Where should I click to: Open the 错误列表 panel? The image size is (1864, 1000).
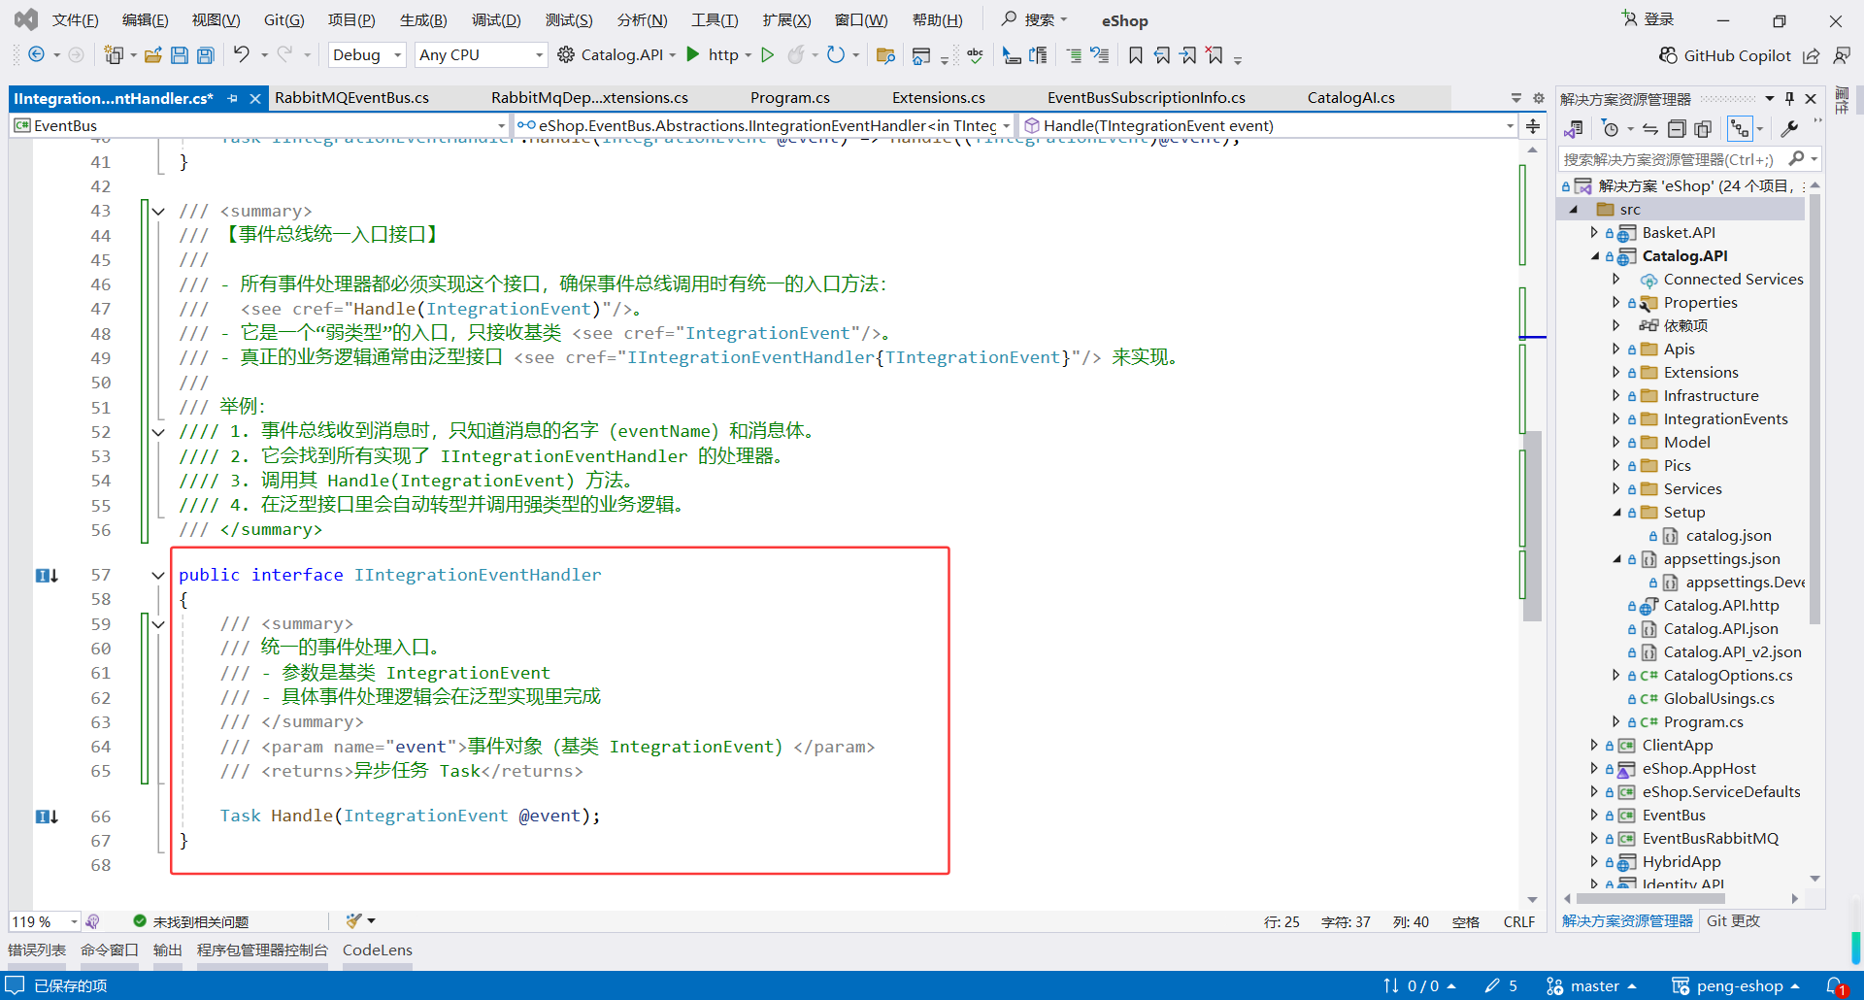click(36, 950)
